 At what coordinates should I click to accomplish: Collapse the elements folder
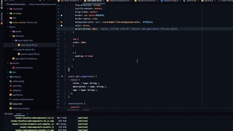(x=11, y=36)
